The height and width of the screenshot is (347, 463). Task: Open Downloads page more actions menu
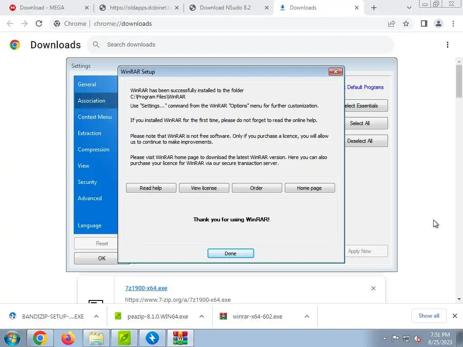pyautogui.click(x=448, y=45)
